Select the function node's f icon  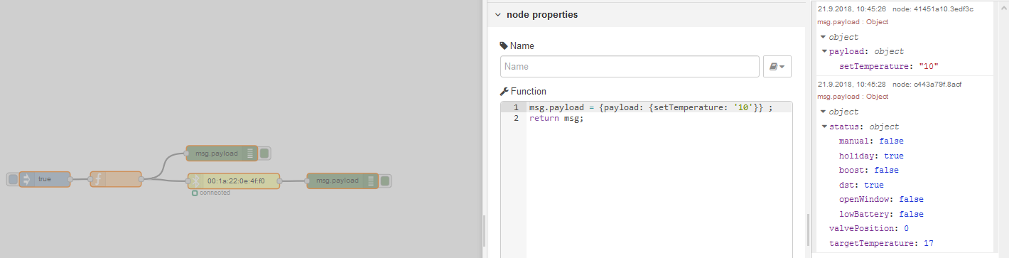97,179
